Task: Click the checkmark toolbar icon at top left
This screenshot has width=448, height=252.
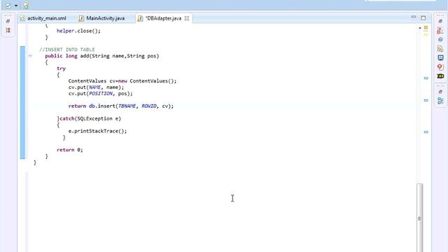Action: pos(8,6)
